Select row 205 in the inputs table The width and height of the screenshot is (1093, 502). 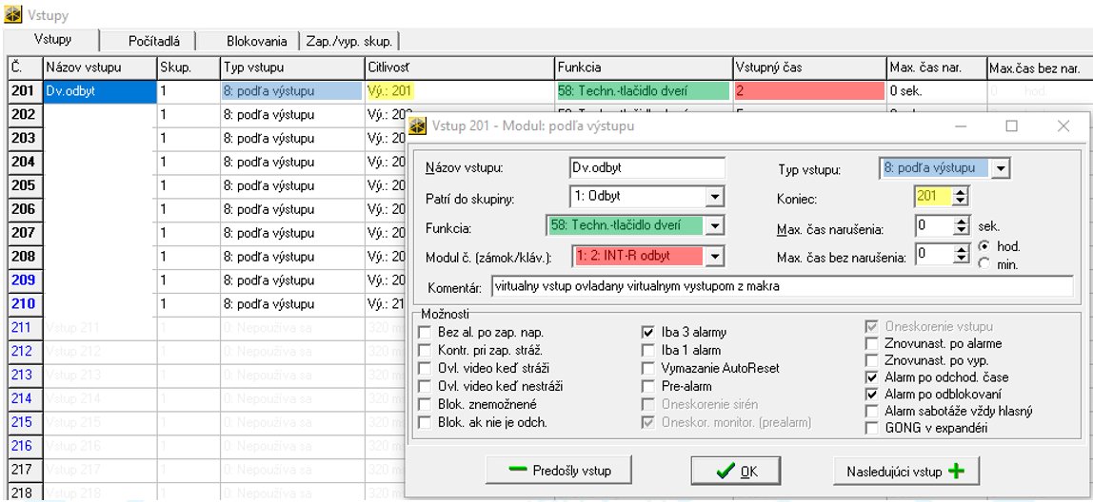tap(23, 185)
